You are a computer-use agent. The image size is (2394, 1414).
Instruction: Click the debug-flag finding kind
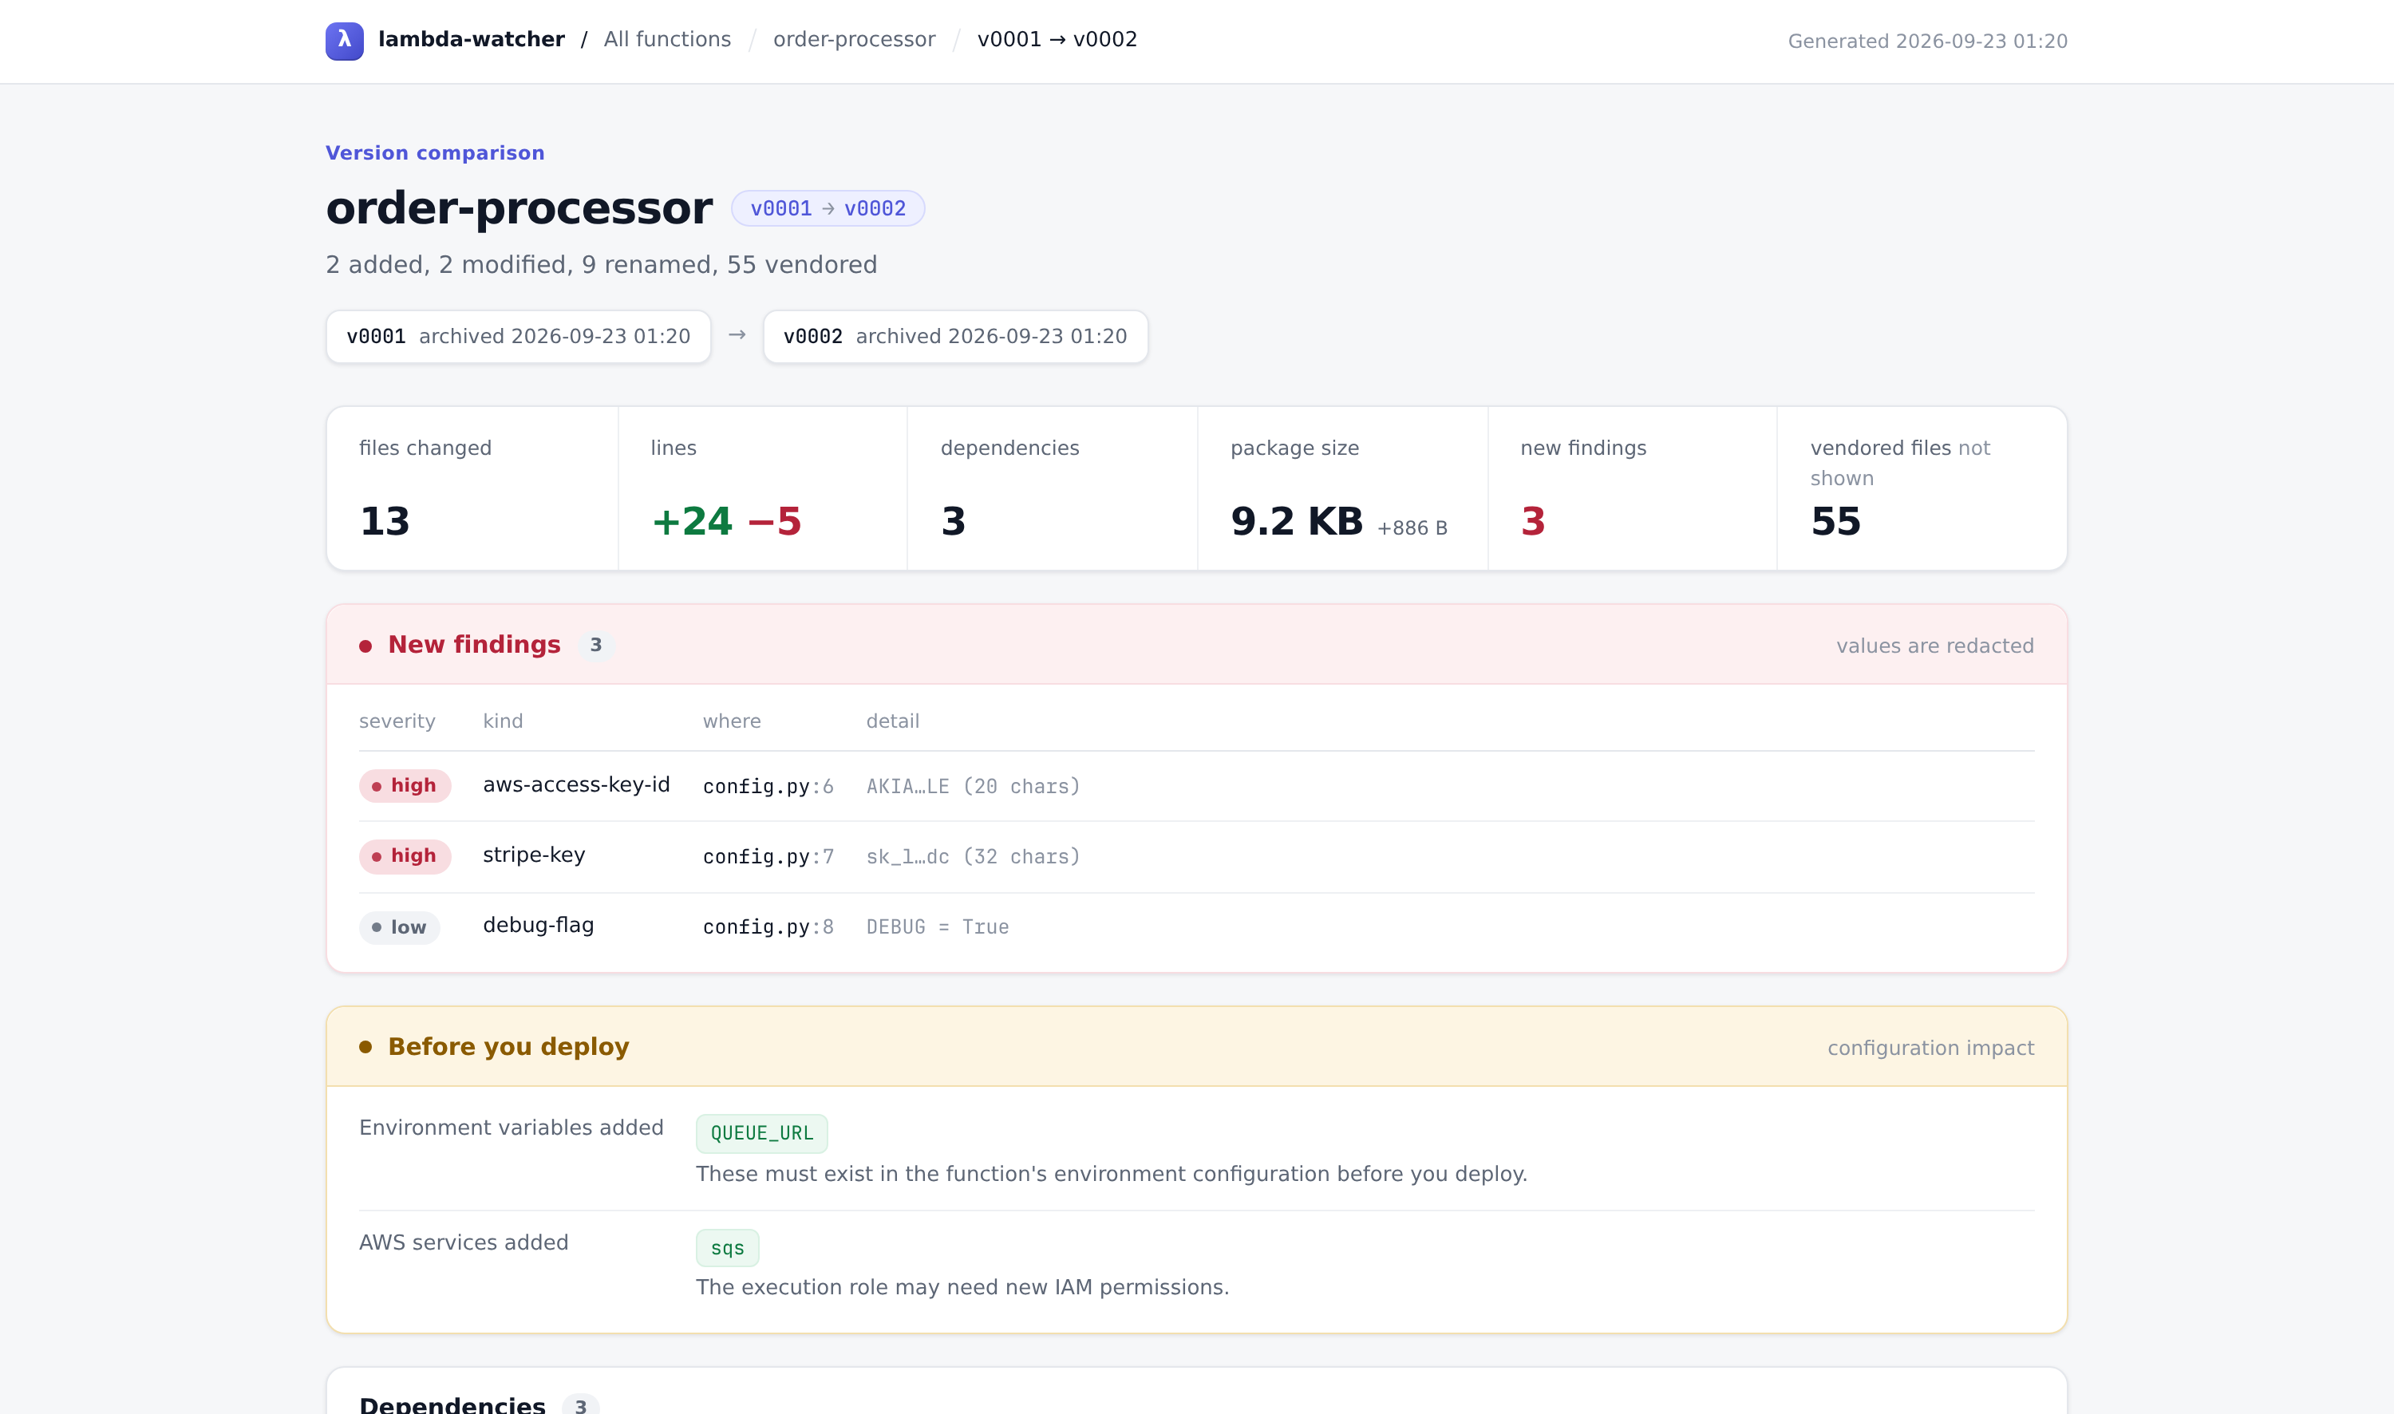pyautogui.click(x=538, y=925)
